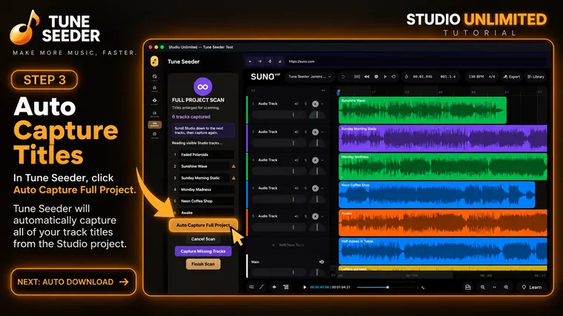This screenshot has width=563, height=316.
Task: Click volume slider of the Sunshine Wave track
Action: pos(279,115)
